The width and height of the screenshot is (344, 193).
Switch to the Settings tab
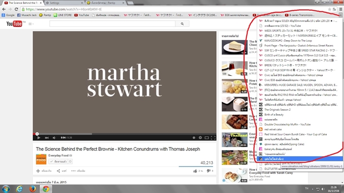pos(64,3)
